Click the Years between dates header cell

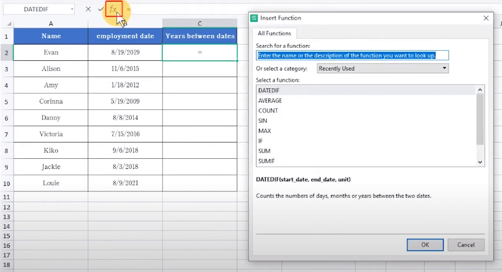point(200,36)
